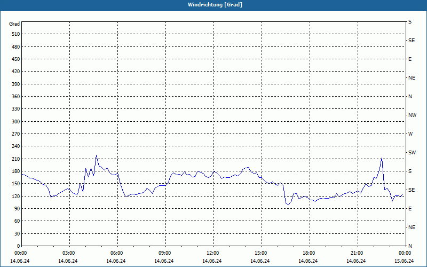This screenshot has width=427, height=267.
Task: Click the 180 y-axis value
Action: [16, 171]
